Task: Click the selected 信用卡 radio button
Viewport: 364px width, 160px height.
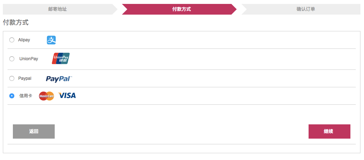Action: [x=11, y=96]
